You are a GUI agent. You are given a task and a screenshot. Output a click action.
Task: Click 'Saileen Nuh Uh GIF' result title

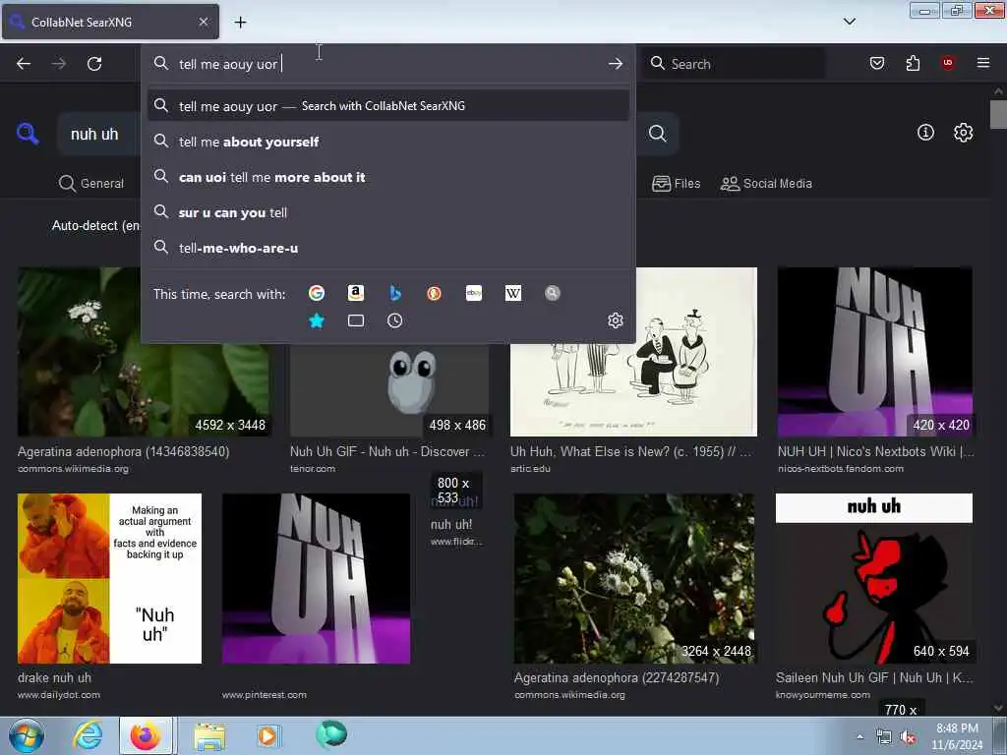[874, 678]
